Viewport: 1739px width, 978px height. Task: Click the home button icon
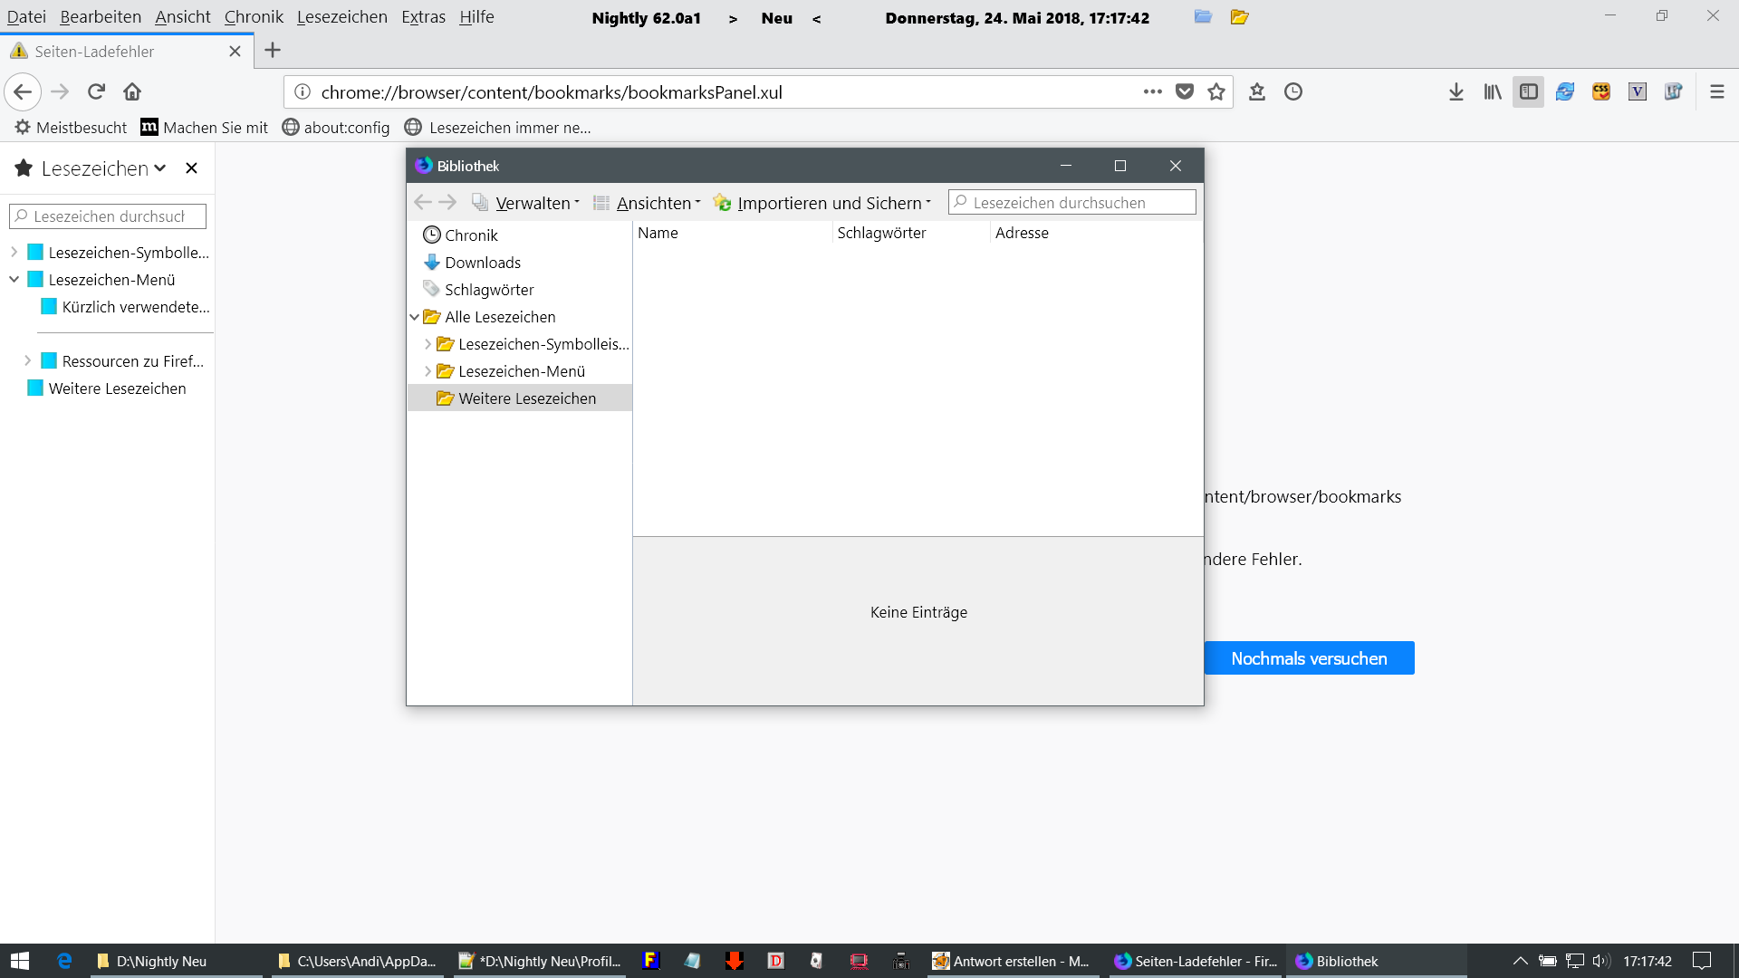132,91
